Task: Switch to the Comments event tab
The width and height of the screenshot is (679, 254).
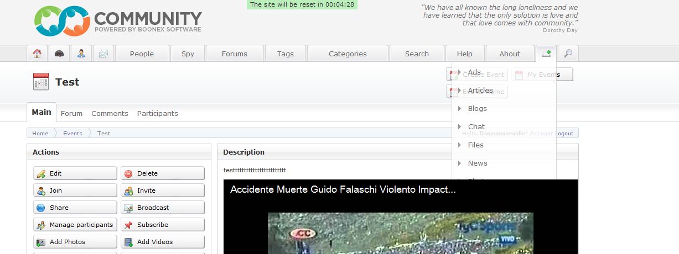Action: (110, 113)
